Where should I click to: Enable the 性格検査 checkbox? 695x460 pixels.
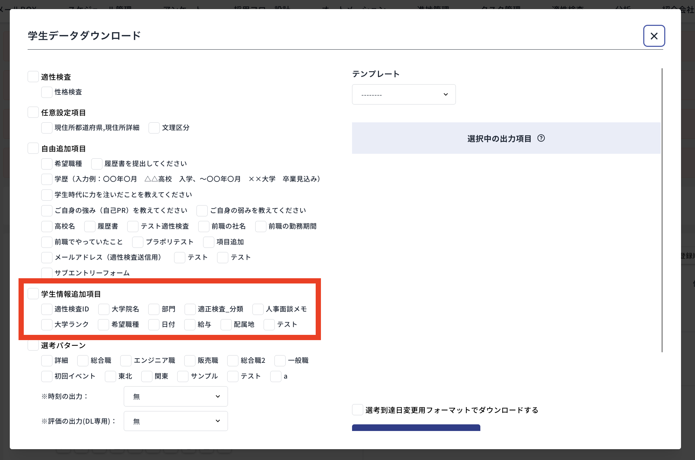[46, 92]
